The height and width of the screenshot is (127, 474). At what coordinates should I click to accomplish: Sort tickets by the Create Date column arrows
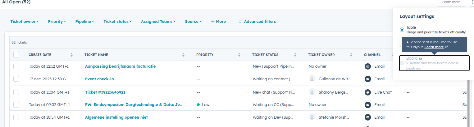71,55
